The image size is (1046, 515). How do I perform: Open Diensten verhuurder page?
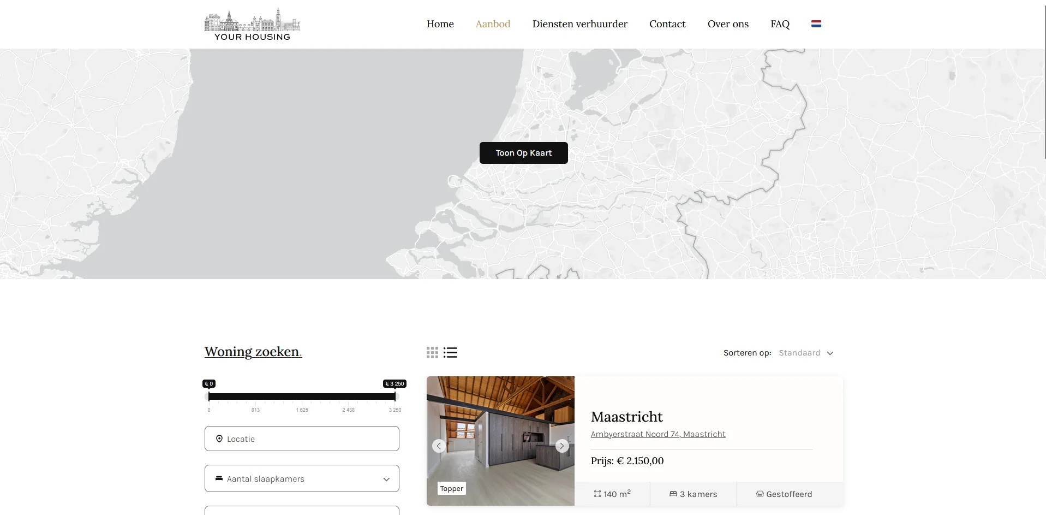click(x=579, y=24)
